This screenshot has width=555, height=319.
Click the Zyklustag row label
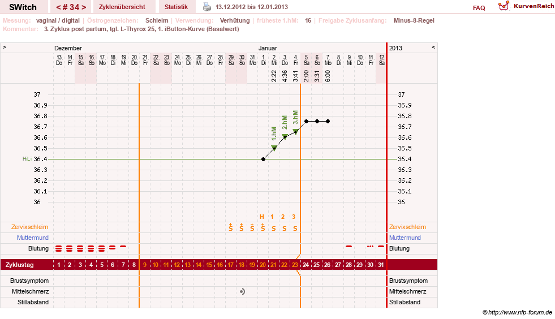20,265
